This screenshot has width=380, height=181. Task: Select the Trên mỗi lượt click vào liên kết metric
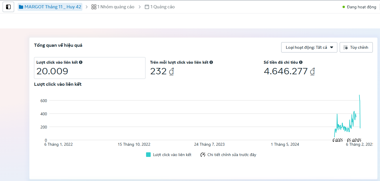tap(179, 62)
